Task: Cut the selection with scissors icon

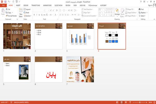Action: tap(6, 9)
